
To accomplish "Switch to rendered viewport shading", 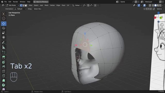I will coord(160,5).
